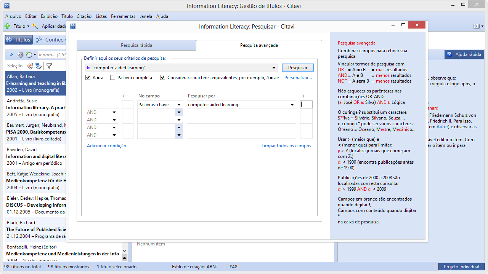Toggle the Considerar caracteres equivalentes checkbox
Viewport: 488px width, 274px height.
[162, 78]
